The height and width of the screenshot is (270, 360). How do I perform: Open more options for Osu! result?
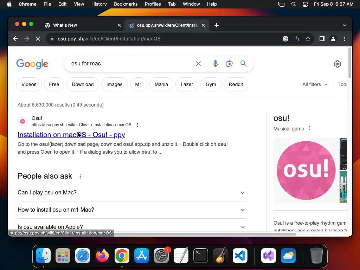click(137, 125)
